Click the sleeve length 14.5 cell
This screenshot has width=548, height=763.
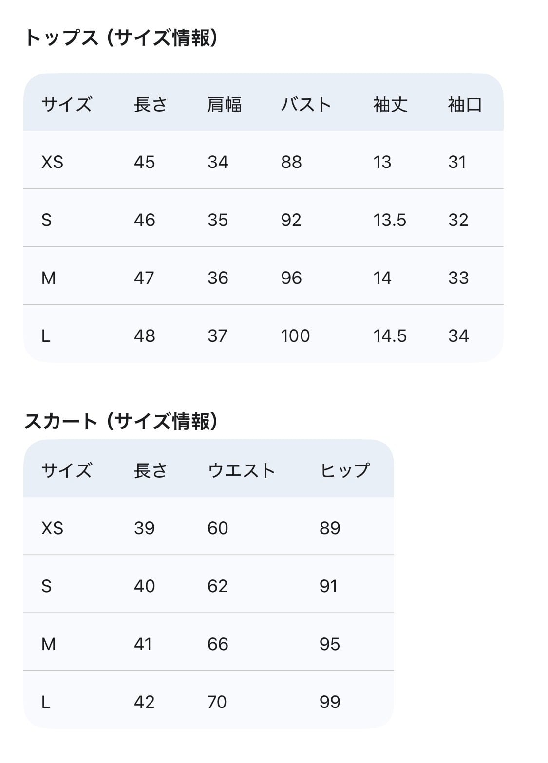coord(390,336)
